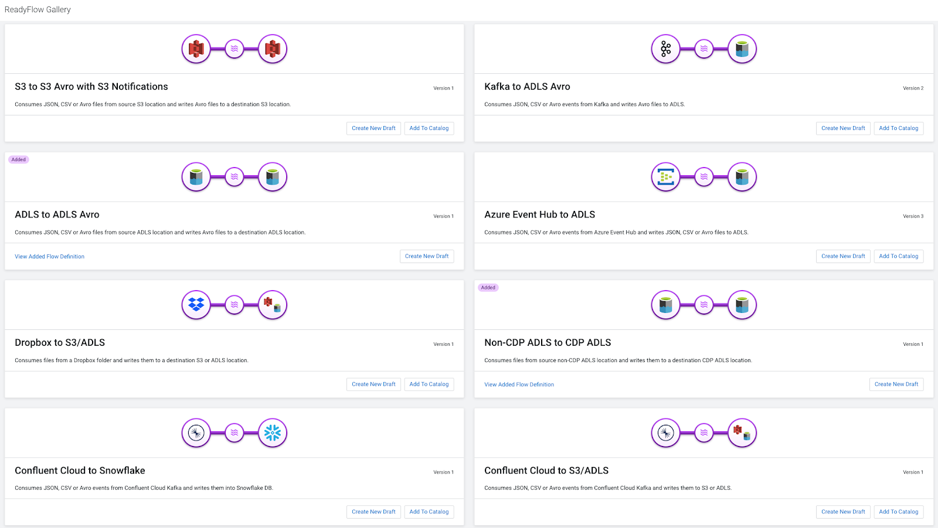Image resolution: width=938 pixels, height=528 pixels.
Task: Click the Snowflake destination icon
Action: 273,433
